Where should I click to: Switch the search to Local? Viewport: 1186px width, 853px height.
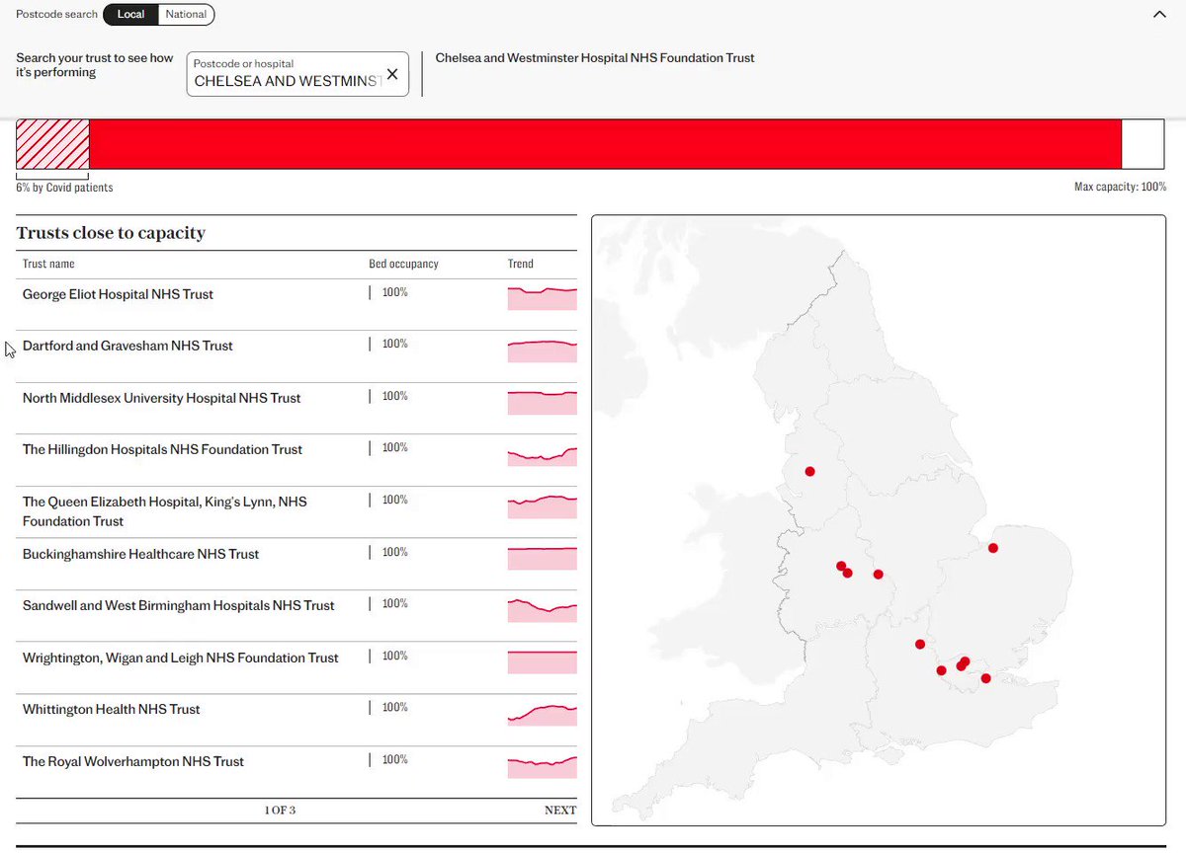coord(130,14)
